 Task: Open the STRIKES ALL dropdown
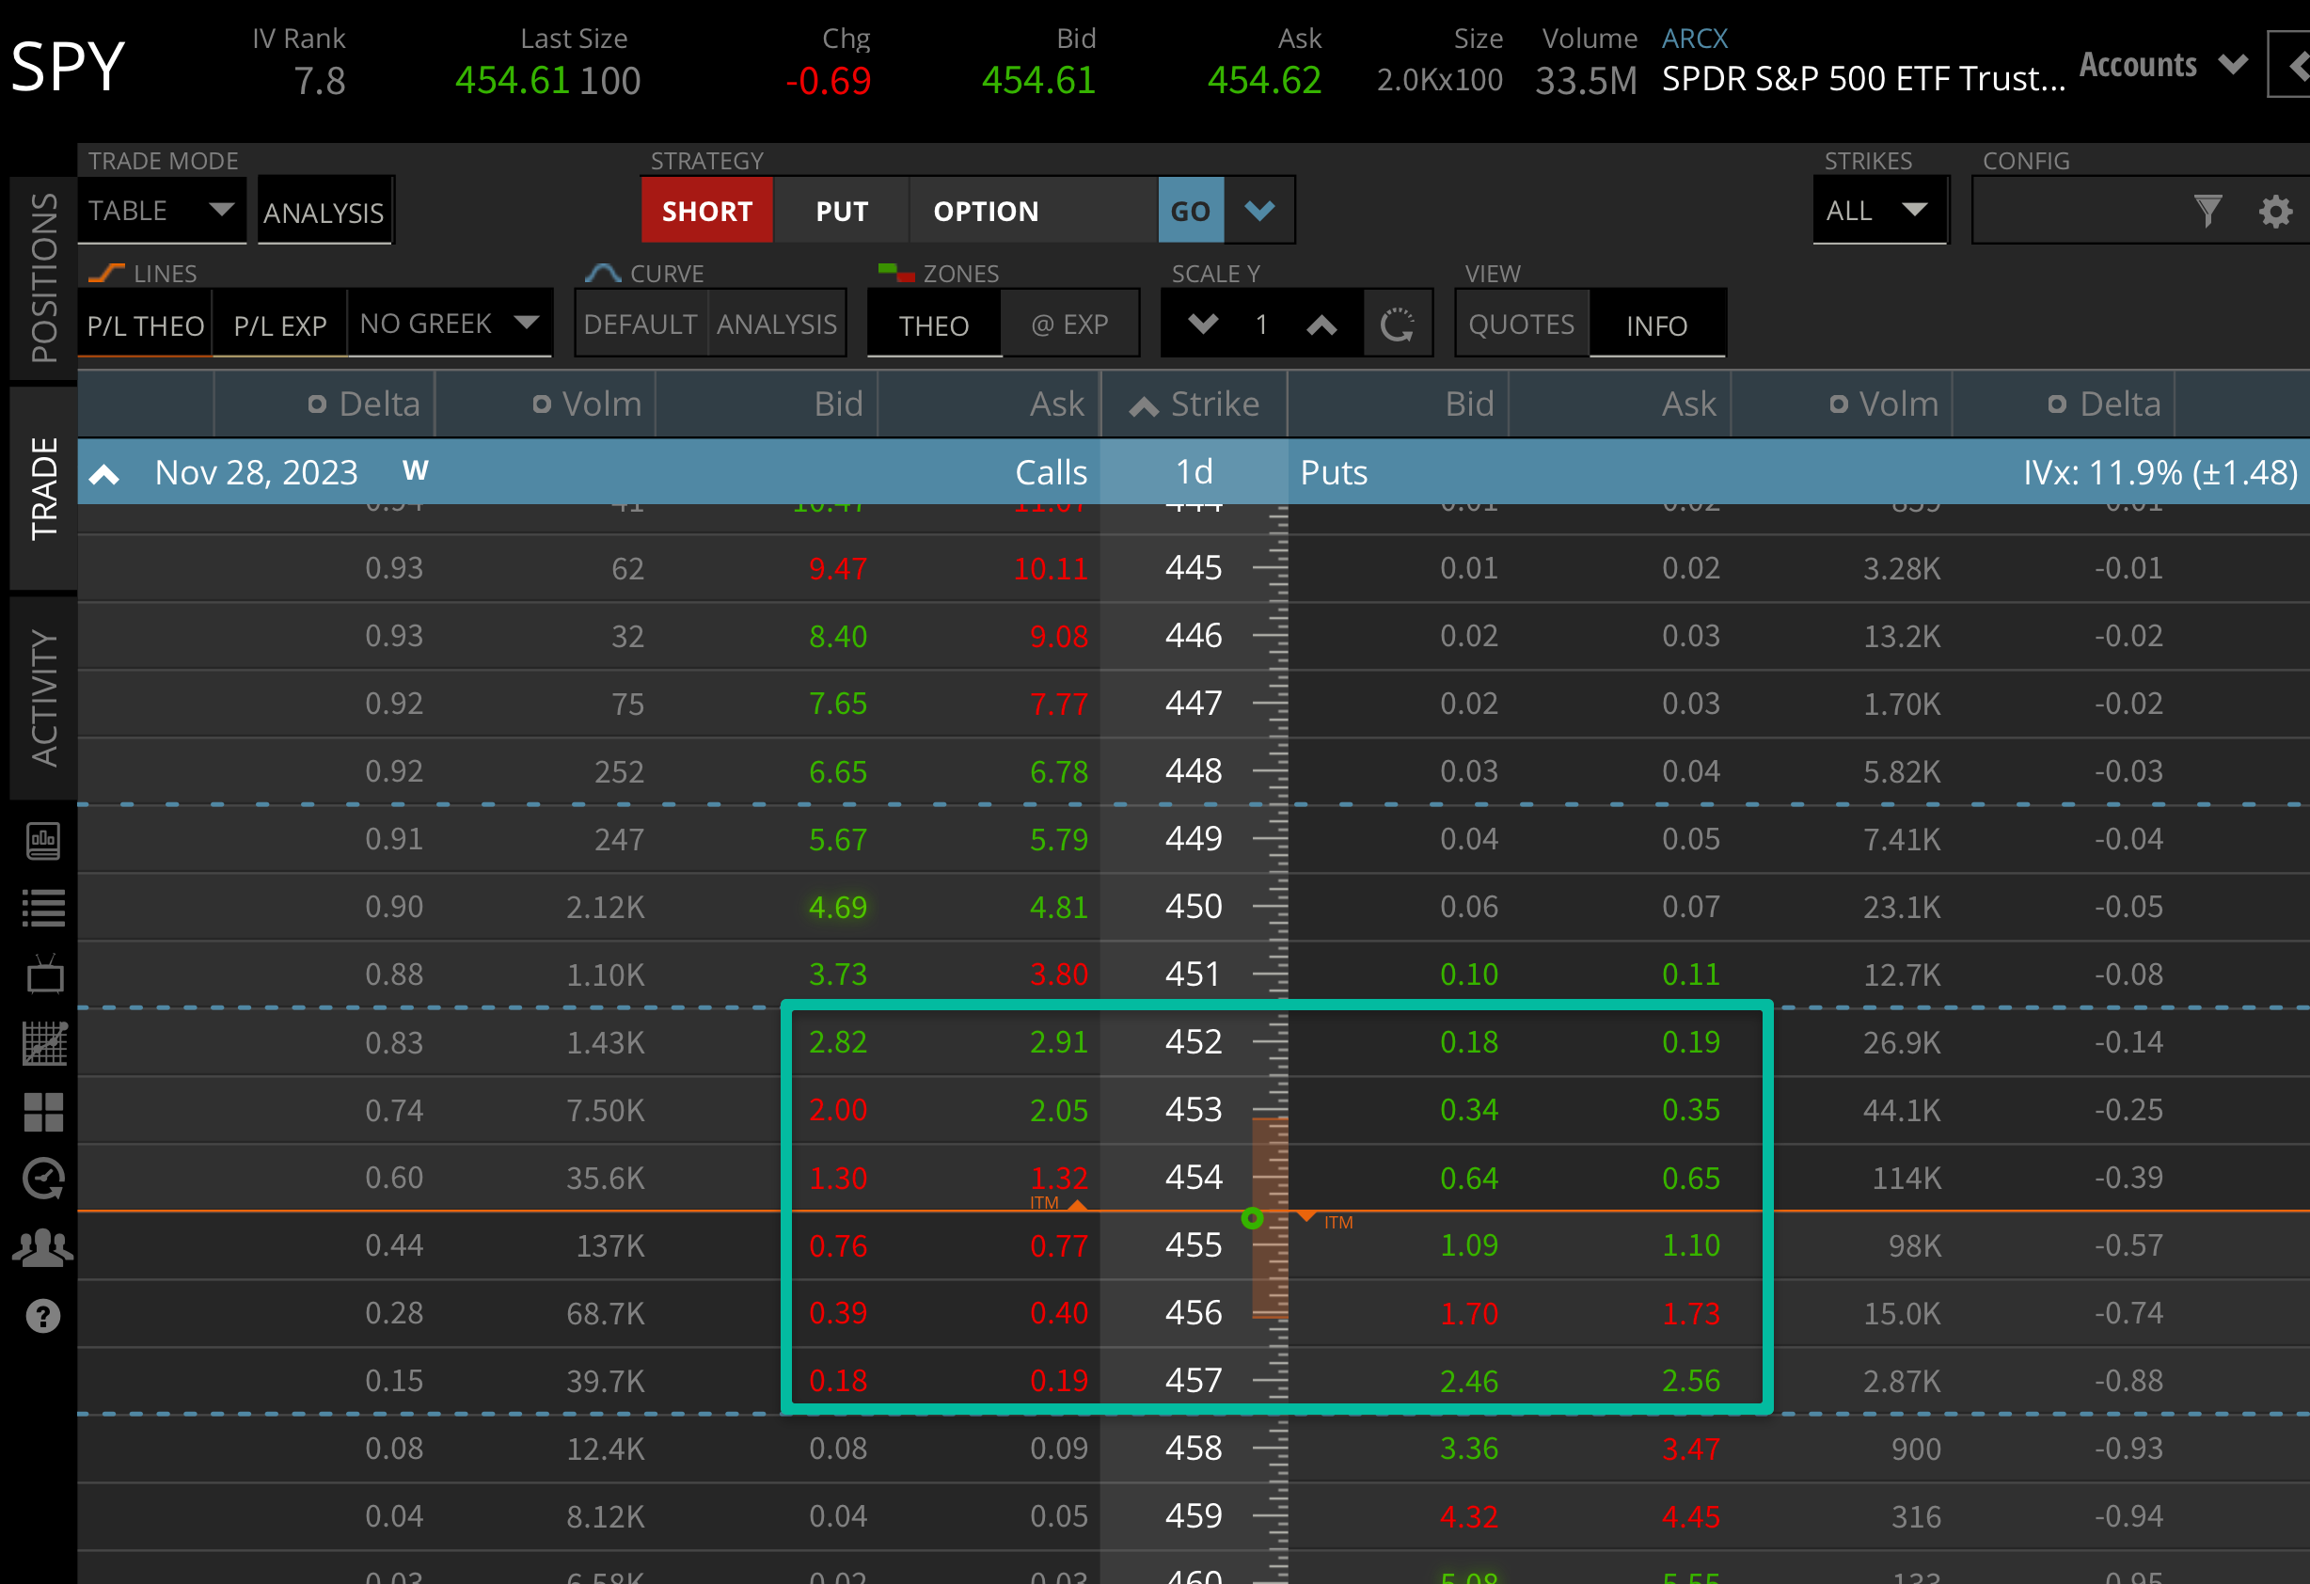coord(1879,210)
